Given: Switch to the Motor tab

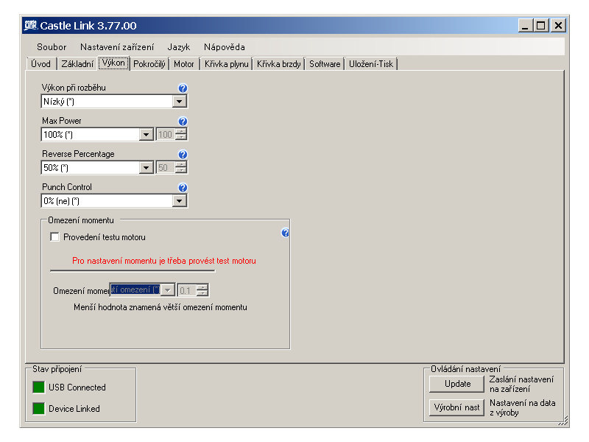Looking at the screenshot, I should click(x=184, y=64).
